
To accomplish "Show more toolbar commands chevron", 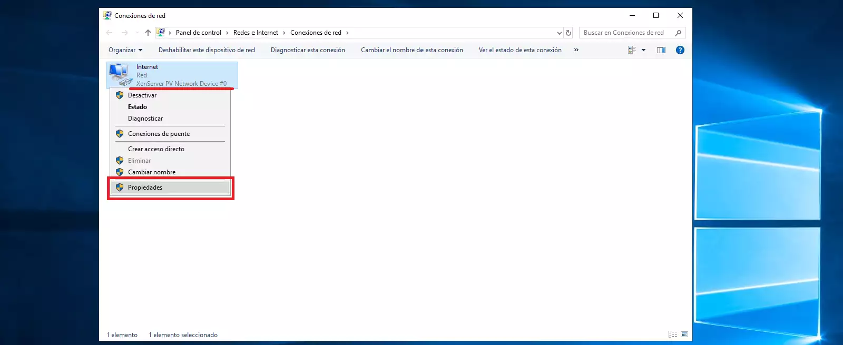I will point(576,50).
